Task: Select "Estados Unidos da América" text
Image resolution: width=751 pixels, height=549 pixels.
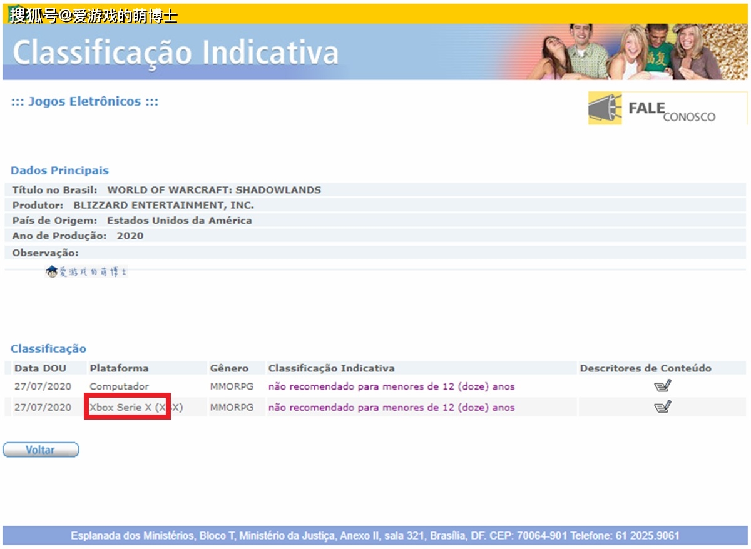Action: point(180,221)
